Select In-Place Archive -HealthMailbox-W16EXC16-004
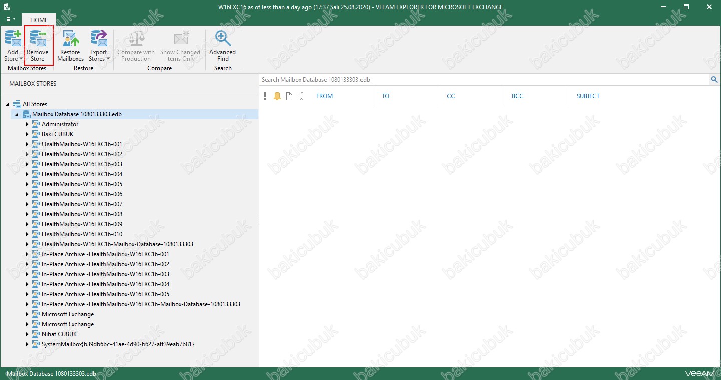This screenshot has height=380, width=721. [x=105, y=284]
